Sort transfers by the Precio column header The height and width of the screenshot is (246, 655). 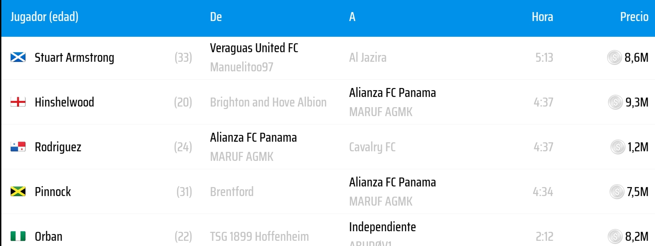click(x=634, y=17)
